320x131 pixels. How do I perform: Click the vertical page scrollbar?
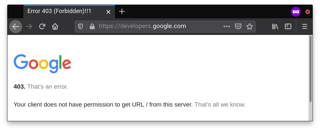(x=311, y=78)
